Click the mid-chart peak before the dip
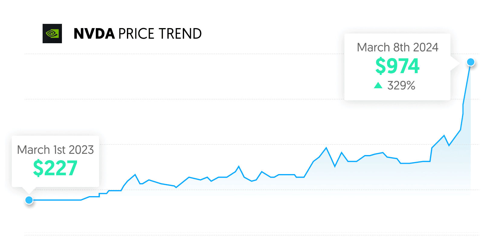 pos(239,166)
